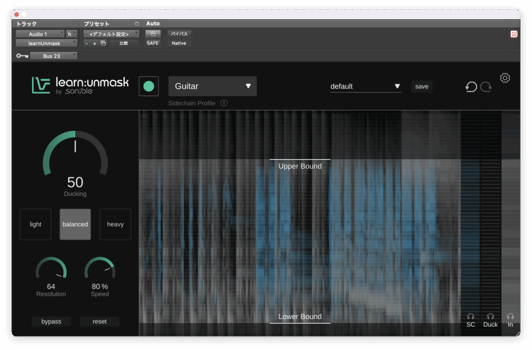Image resolution: width=532 pixels, height=350 pixels.
Task: Open the プリセット menu circle arrow
Action: click(x=137, y=24)
